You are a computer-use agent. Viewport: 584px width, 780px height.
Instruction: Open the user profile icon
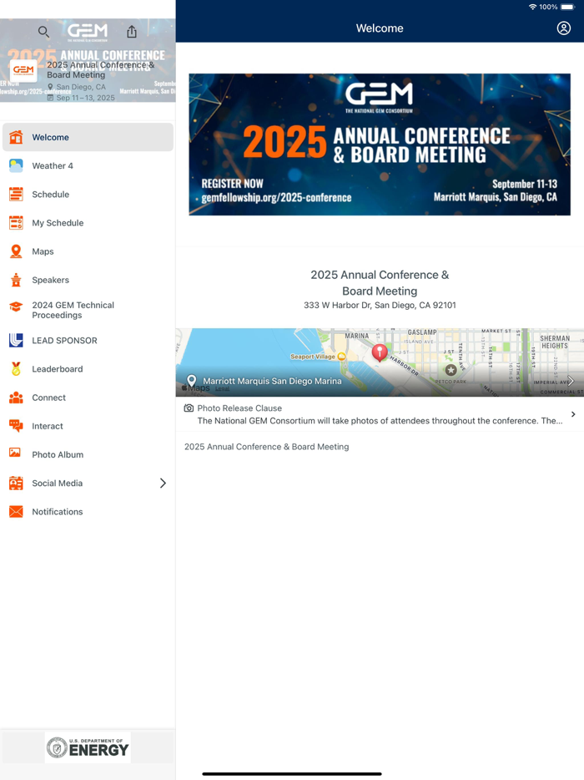564,28
